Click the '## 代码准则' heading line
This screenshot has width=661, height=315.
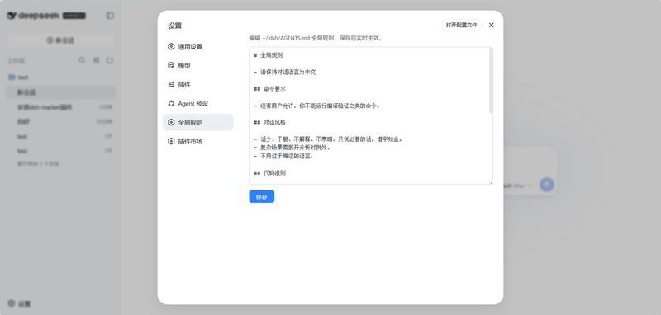[270, 173]
